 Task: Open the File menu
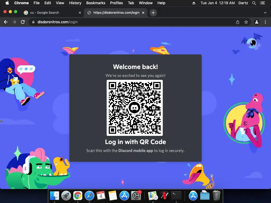(37, 3)
